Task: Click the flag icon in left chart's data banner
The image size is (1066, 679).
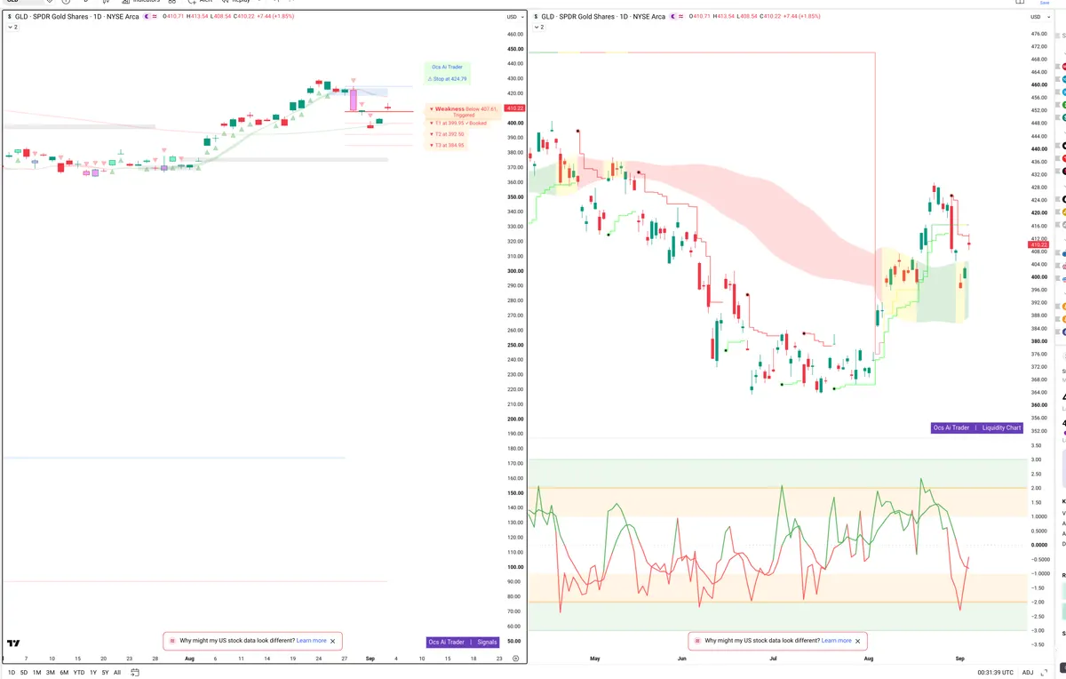Action: click(172, 641)
